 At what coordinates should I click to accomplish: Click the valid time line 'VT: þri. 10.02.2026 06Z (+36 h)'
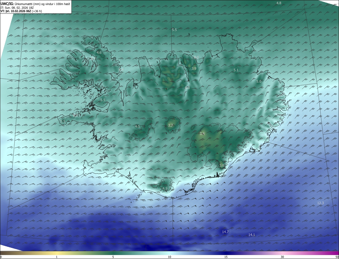click(21, 11)
